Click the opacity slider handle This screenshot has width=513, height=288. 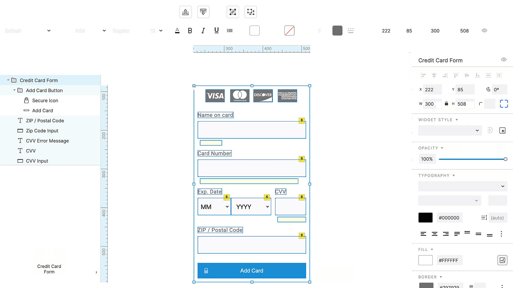click(505, 159)
